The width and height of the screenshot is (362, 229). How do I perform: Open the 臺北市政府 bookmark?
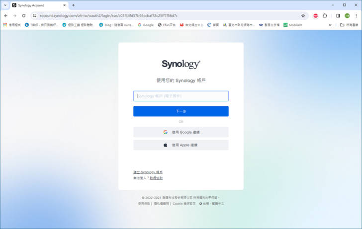(239, 25)
